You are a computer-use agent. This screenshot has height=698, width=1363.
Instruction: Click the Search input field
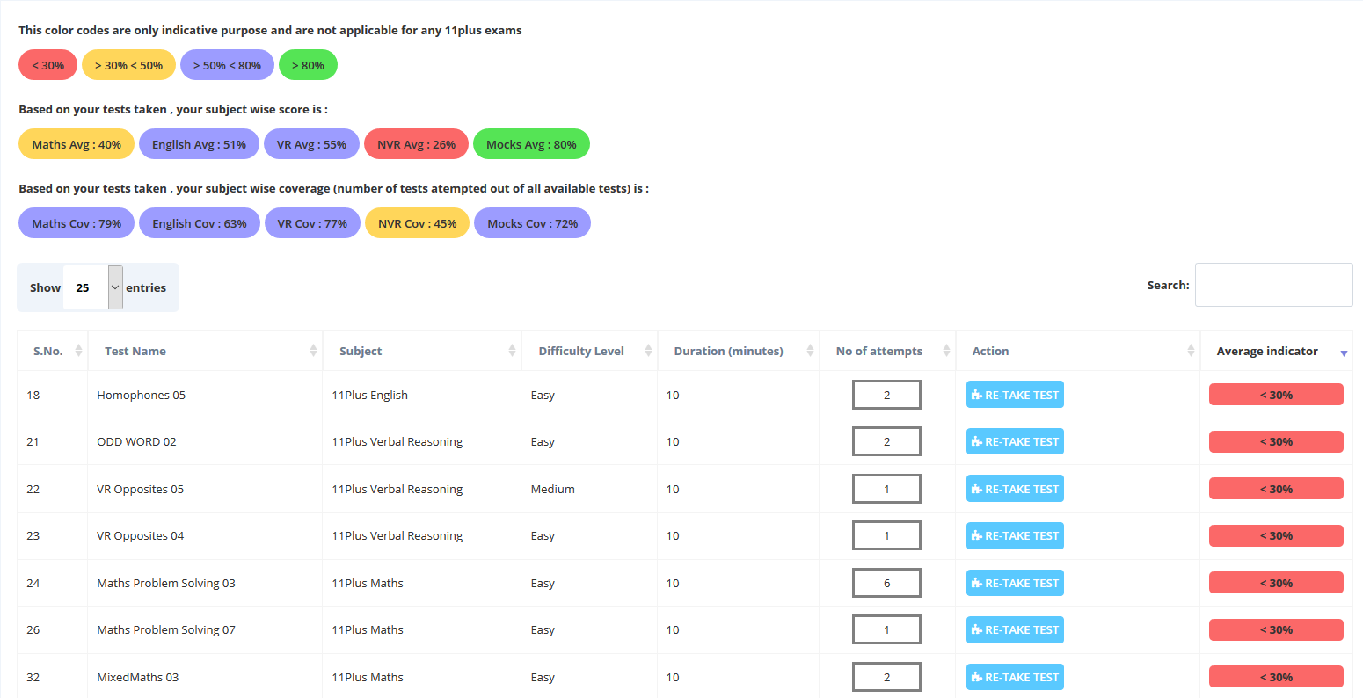tap(1273, 285)
